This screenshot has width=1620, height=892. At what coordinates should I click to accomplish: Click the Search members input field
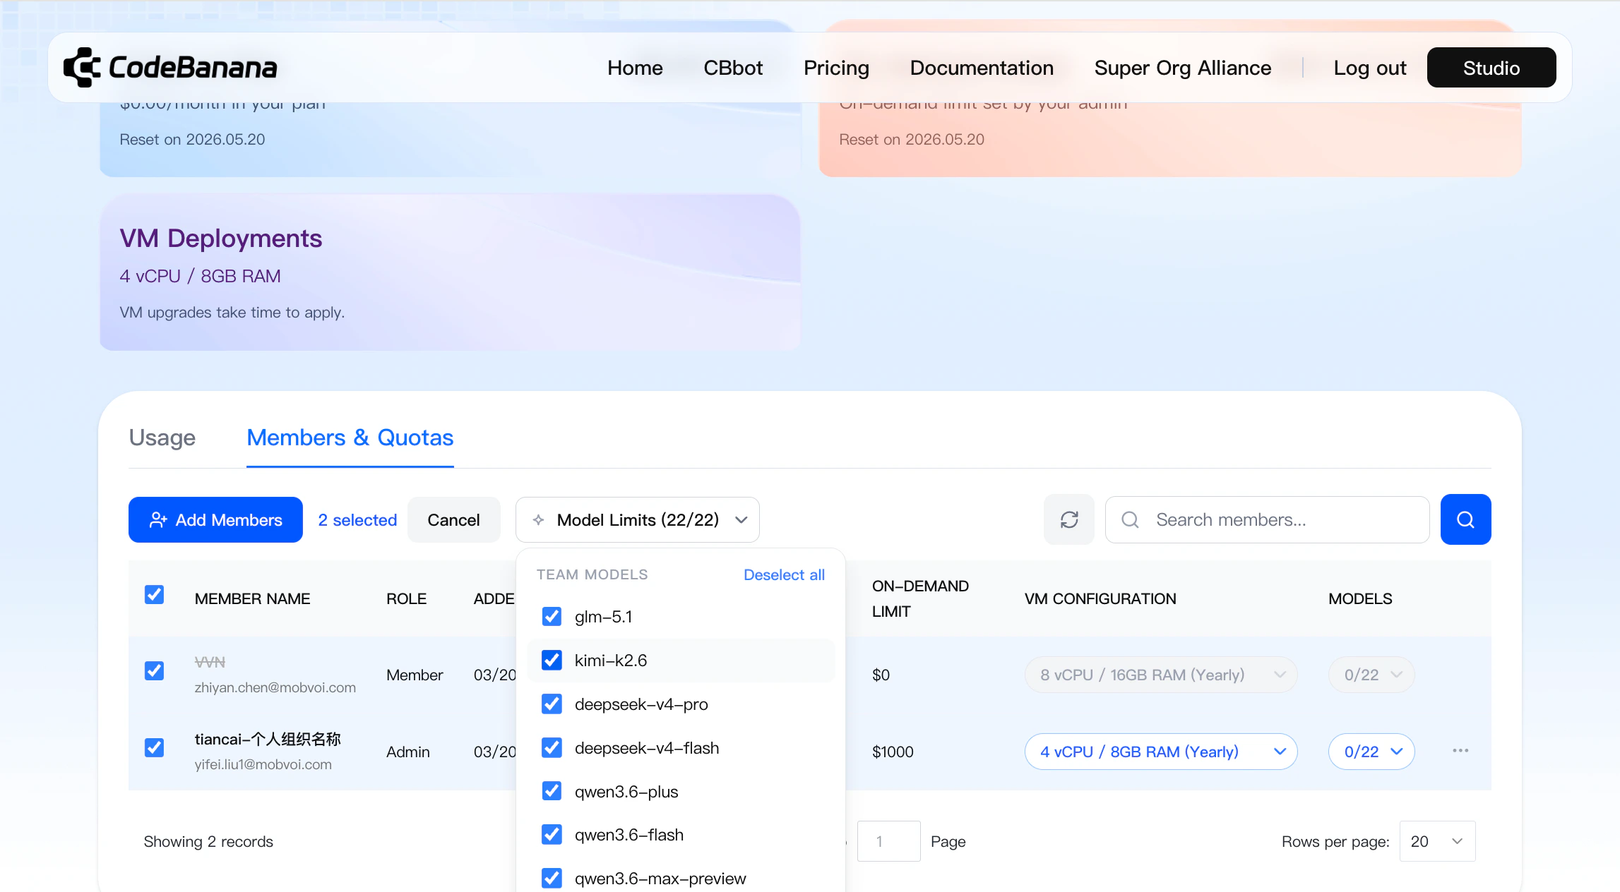(x=1268, y=520)
